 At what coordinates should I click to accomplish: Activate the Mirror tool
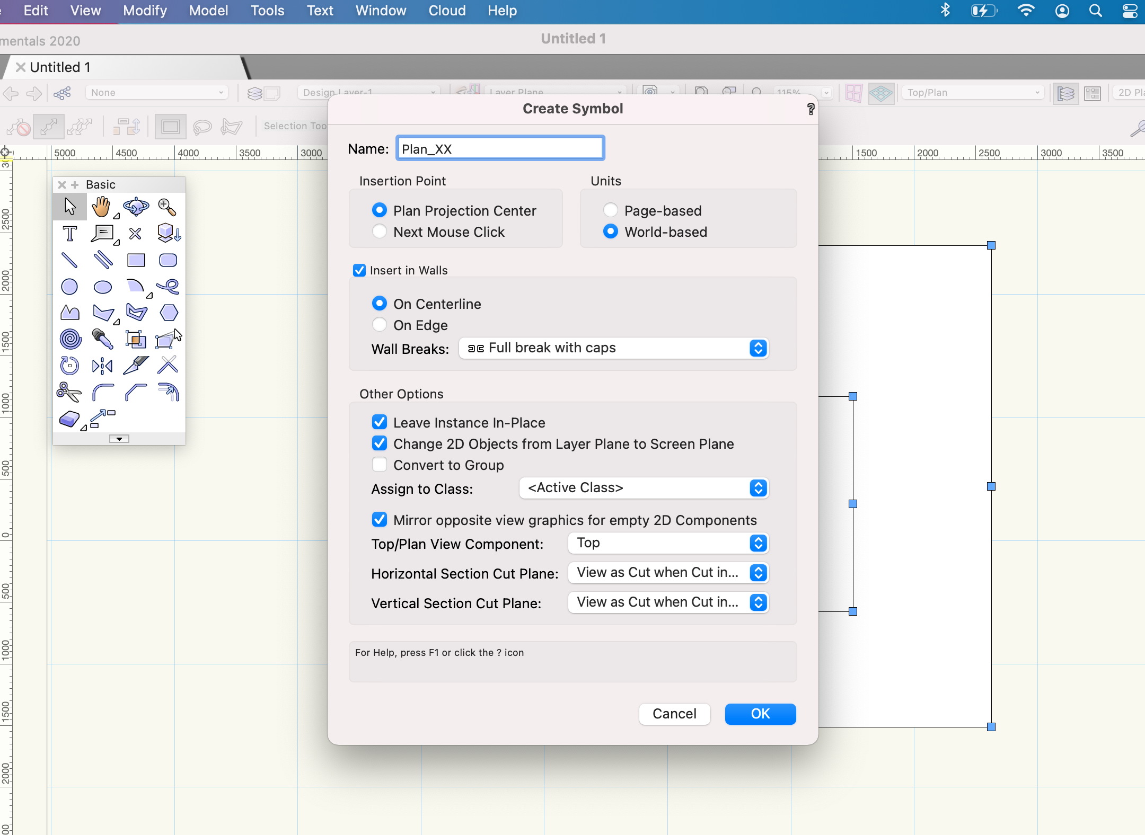tap(102, 365)
